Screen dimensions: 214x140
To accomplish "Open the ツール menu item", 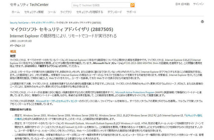I will (x=52, y=12).
